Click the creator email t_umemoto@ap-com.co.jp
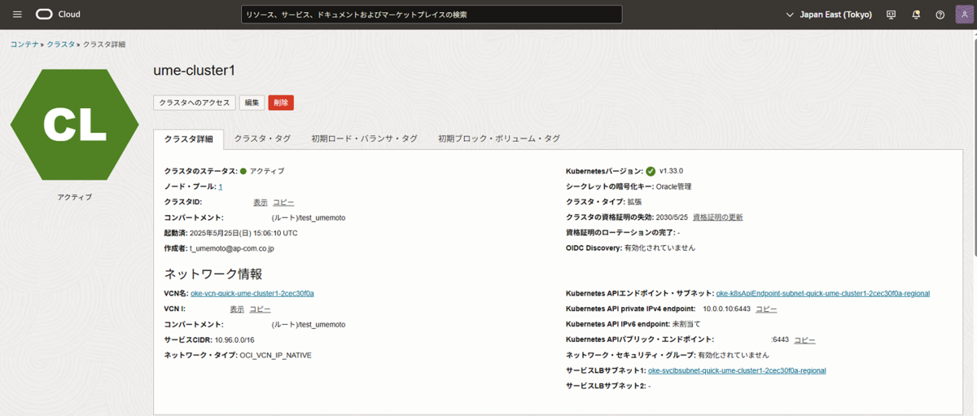 [232, 247]
